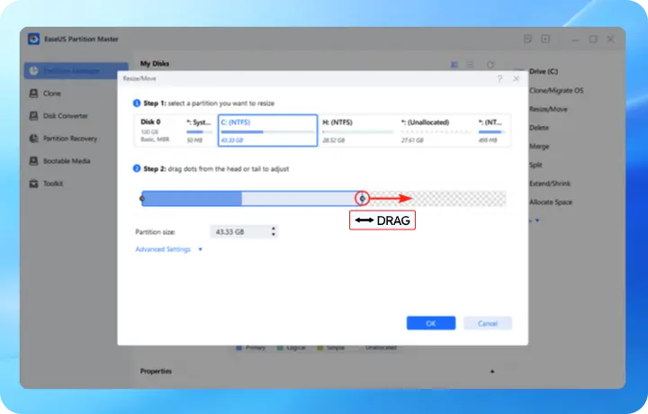Viewport: 648px width, 414px height.
Task: Open help in the Resize/Move dialog
Action: 499,78
